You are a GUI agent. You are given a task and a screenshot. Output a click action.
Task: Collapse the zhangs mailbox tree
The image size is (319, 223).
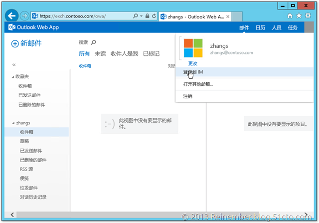coord(13,123)
